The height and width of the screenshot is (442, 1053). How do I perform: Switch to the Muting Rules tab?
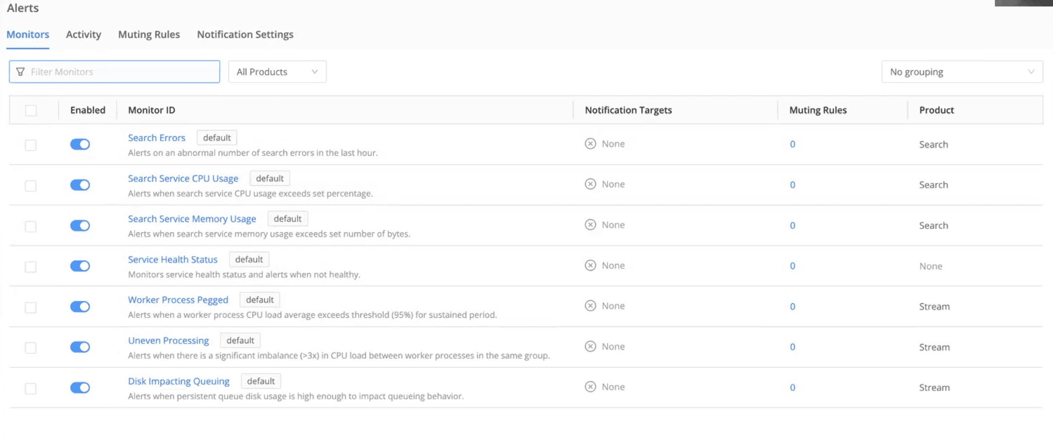pyautogui.click(x=149, y=34)
